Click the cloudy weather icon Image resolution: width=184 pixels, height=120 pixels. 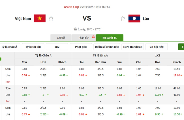(x=75, y=29)
